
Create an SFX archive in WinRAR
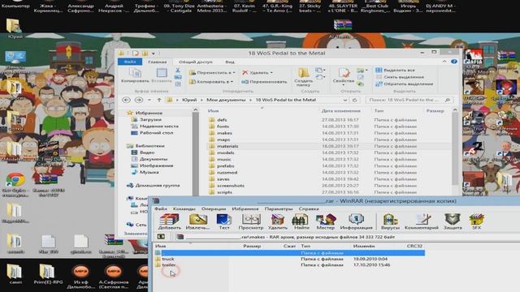476,221
